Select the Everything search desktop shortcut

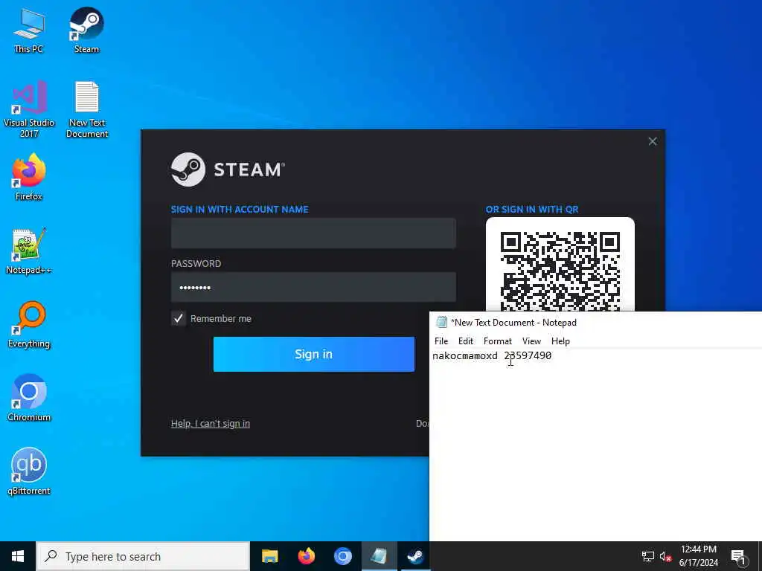[x=29, y=325]
